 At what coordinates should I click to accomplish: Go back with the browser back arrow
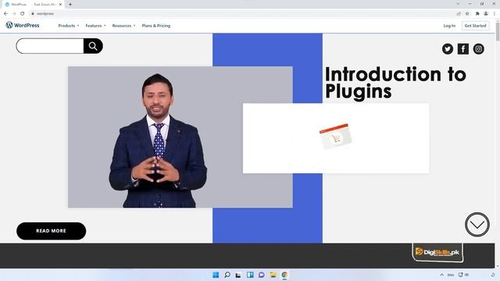coord(5,13)
